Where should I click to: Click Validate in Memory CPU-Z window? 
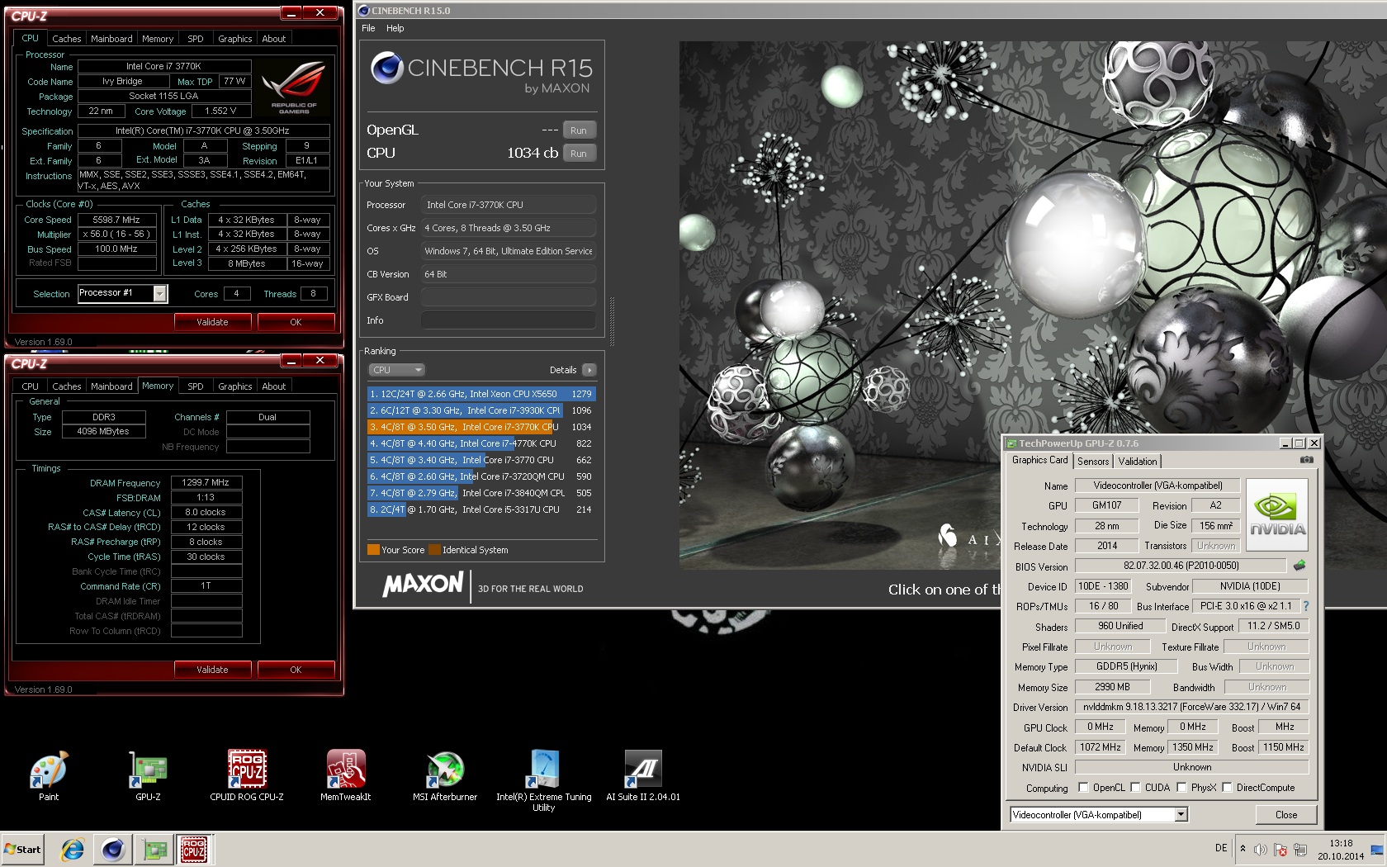(212, 670)
